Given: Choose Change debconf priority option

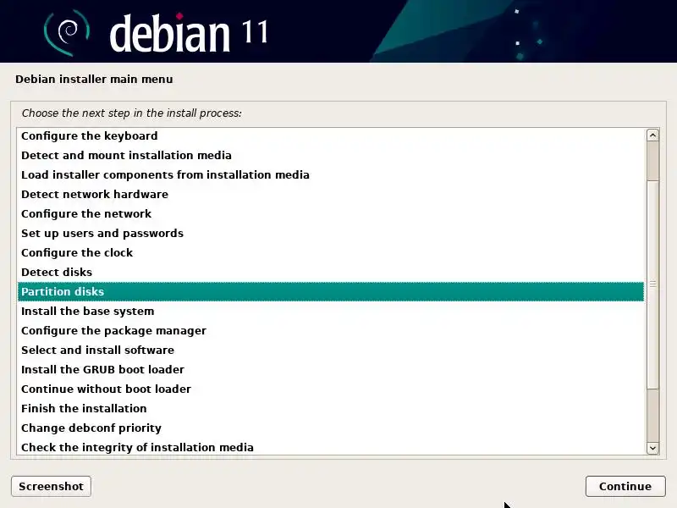Looking at the screenshot, I should 331,428.
